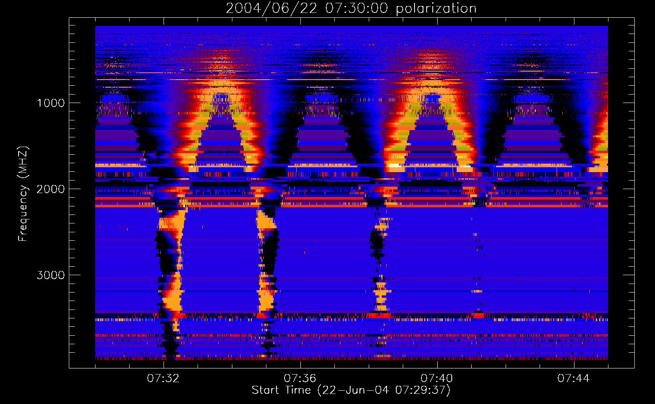Click the 07:32 time tick label
Image resolution: width=655 pixels, height=404 pixels.
163,379
